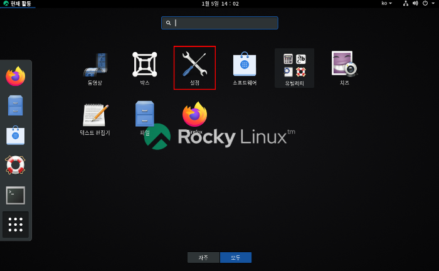Viewport: 439px width, 271px height.
Task: Click the network status icon
Action: click(405, 3)
